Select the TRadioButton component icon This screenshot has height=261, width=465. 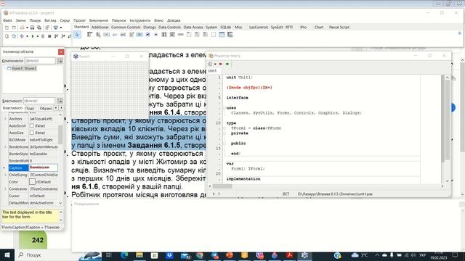click(156, 35)
